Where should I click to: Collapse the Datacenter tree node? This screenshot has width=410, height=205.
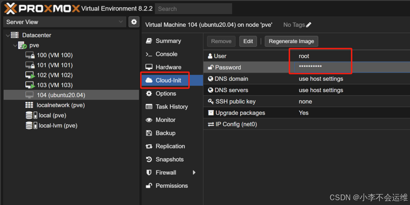coord(8,35)
